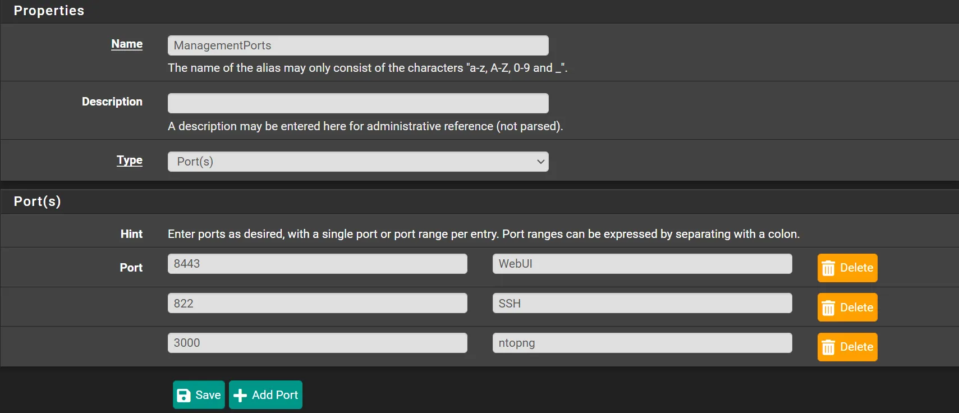
Task: Select the SSH description field
Action: pos(642,304)
